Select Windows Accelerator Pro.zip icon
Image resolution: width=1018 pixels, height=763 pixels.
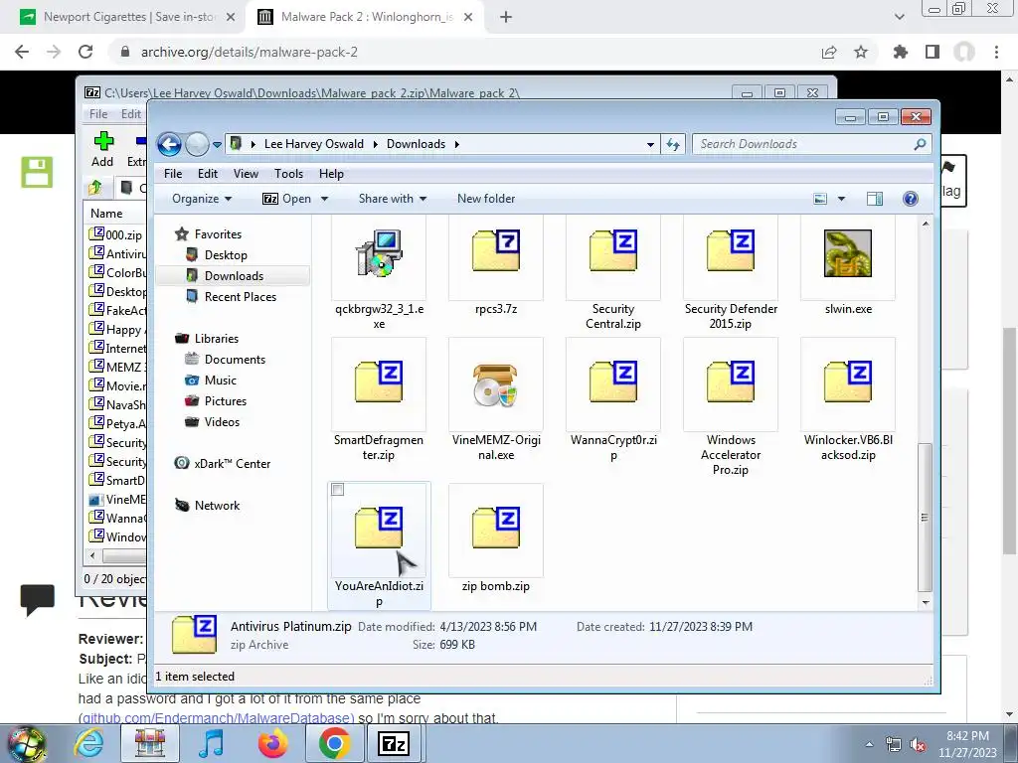point(731,381)
